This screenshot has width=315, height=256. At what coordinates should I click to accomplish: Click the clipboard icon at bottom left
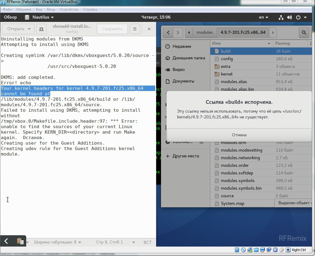click(x=20, y=241)
